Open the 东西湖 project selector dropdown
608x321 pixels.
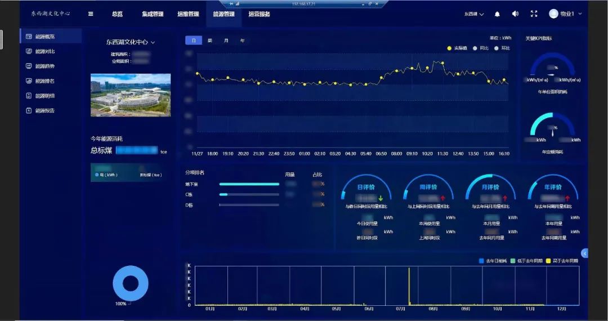[473, 14]
